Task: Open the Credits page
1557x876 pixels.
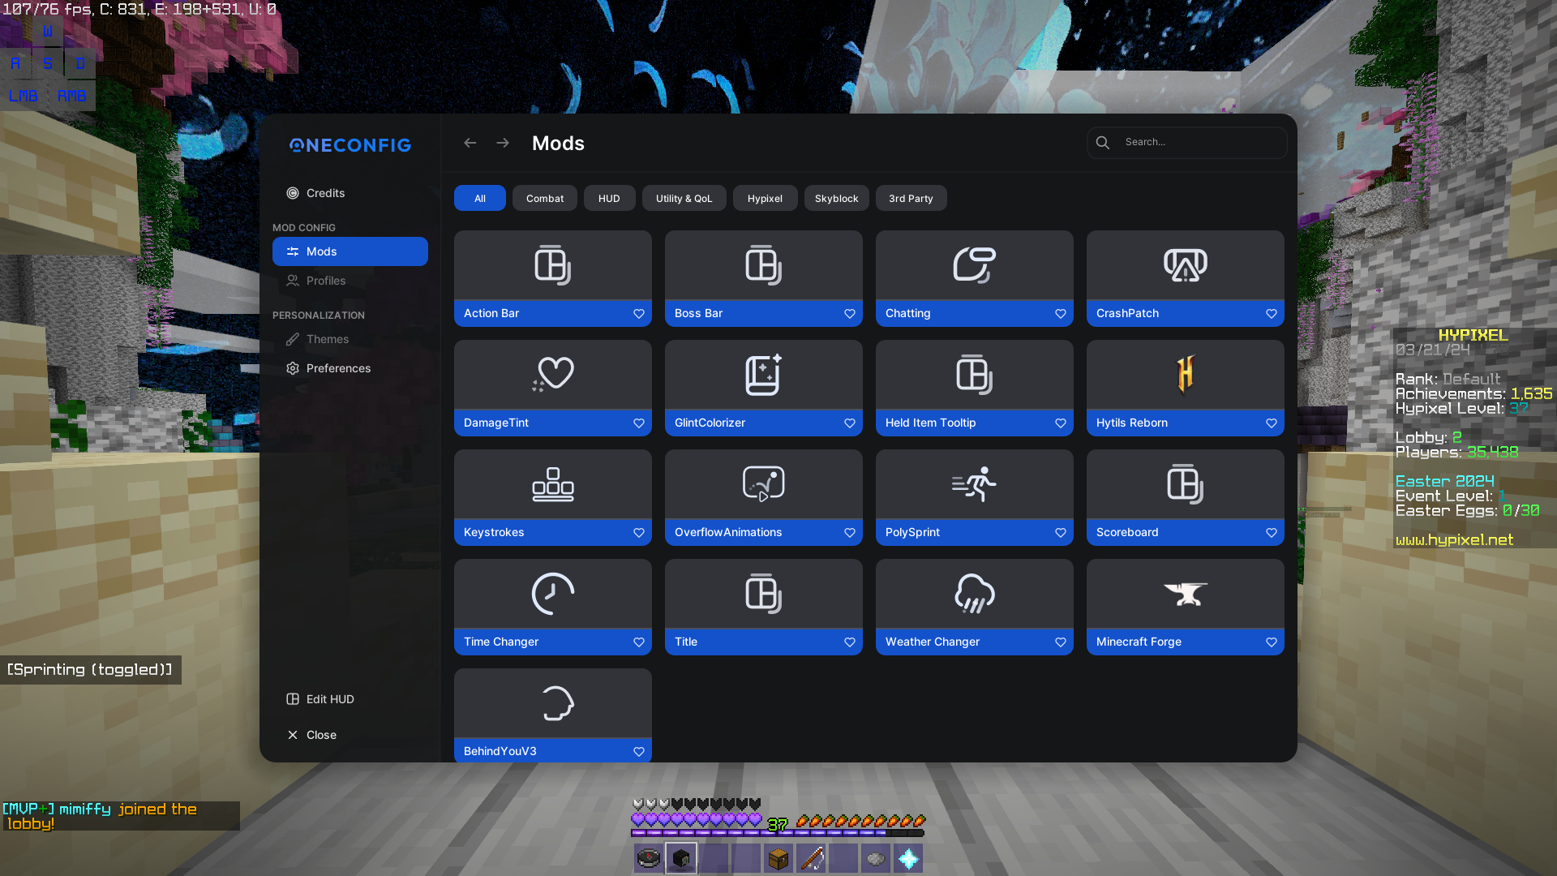Action: pos(350,193)
